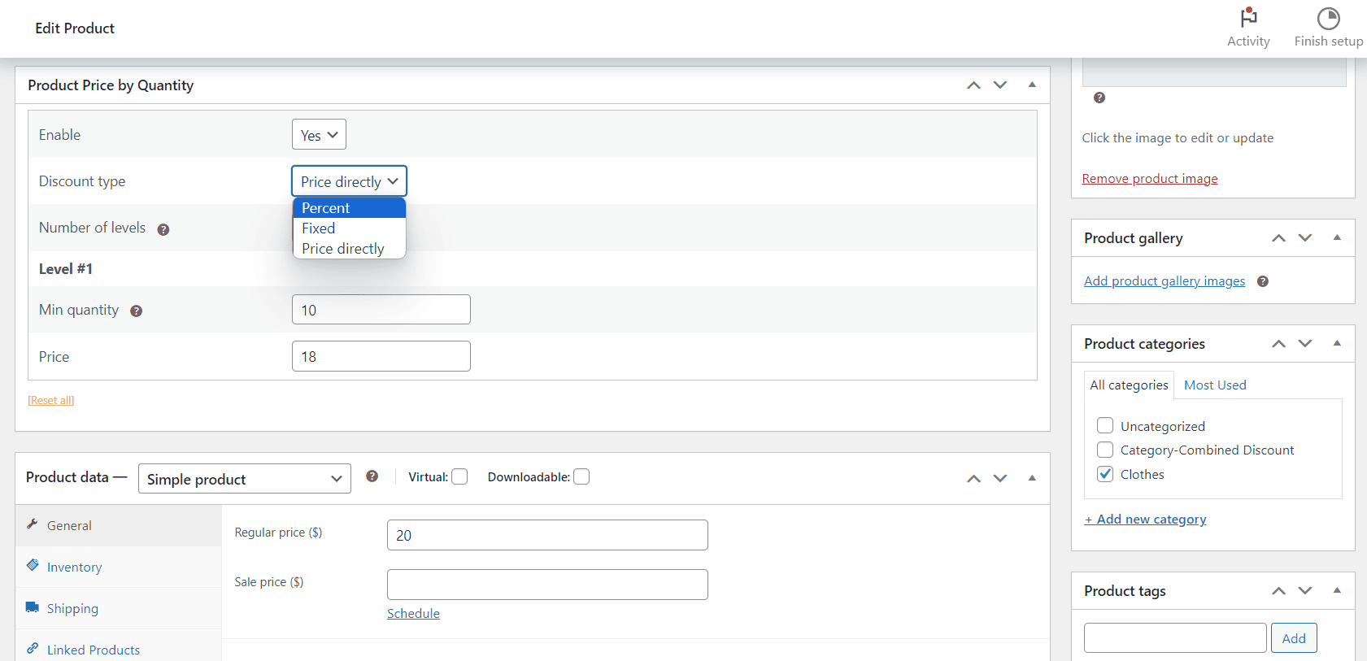Collapse the Product data panel
Screen dimensions: 1367x661
coord(1032,479)
